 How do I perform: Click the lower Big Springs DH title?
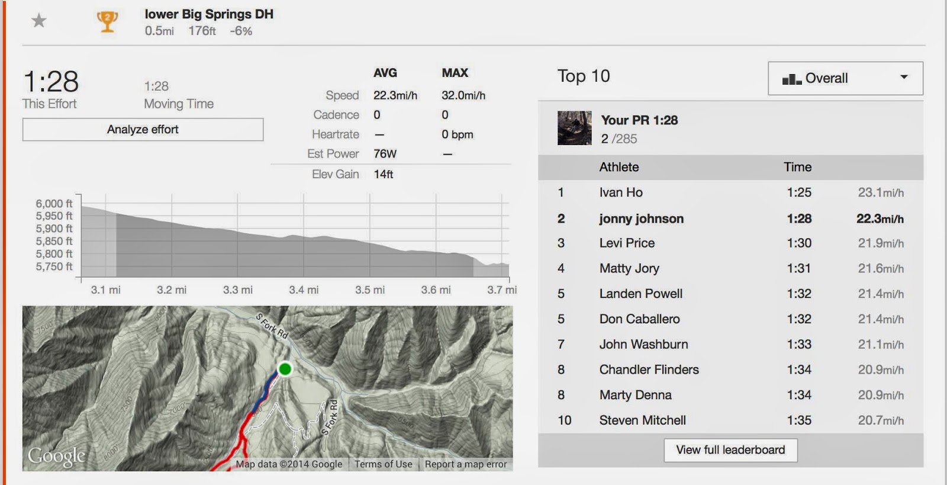coord(209,14)
